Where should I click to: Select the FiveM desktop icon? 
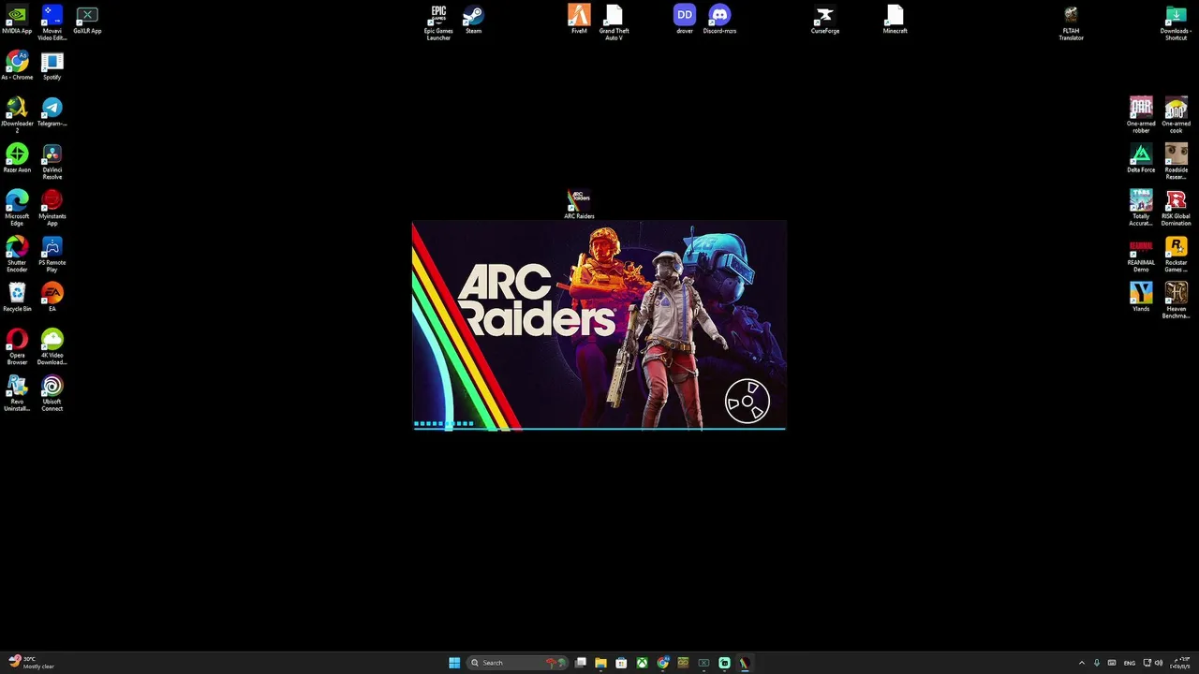click(x=579, y=20)
